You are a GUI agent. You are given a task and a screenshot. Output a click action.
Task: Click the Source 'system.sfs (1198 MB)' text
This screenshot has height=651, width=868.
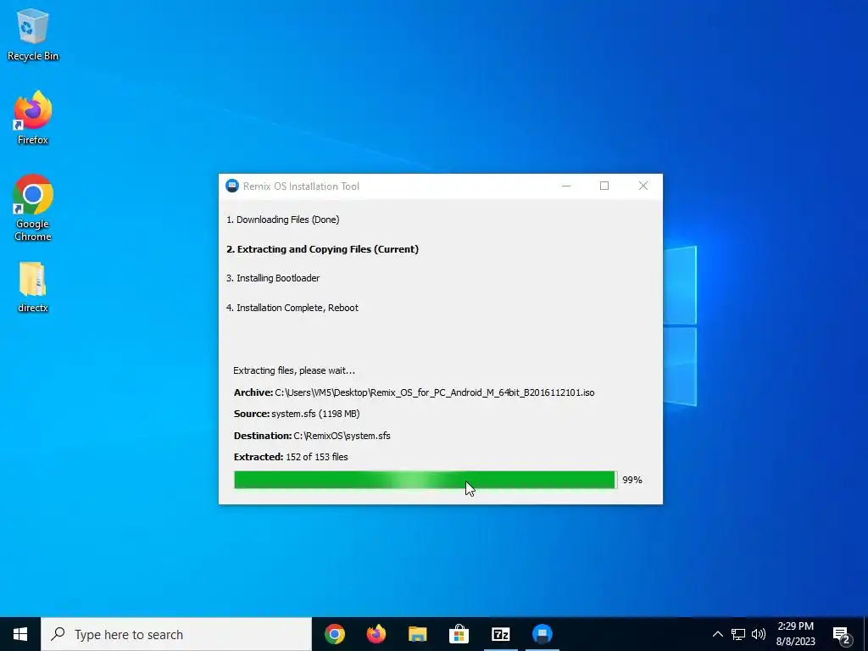315,414
